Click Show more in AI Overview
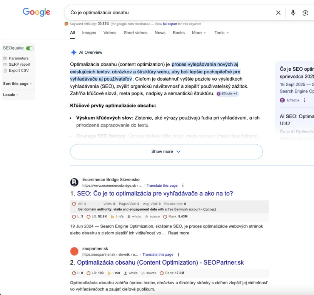314x295 pixels. (166, 151)
